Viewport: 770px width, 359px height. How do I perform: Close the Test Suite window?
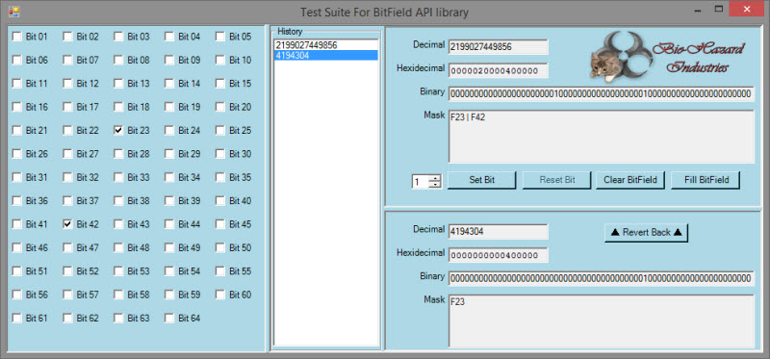748,10
